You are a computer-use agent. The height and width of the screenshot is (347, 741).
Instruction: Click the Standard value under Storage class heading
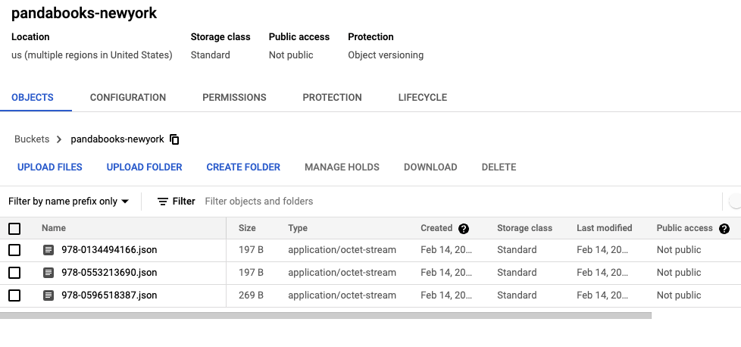pos(211,55)
